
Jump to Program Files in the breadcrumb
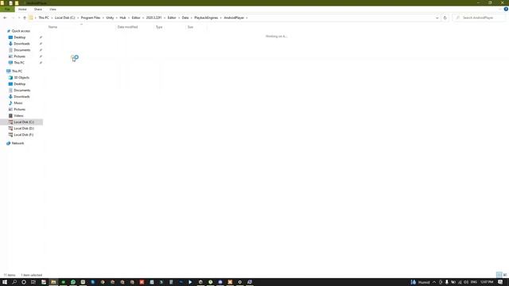(x=91, y=17)
